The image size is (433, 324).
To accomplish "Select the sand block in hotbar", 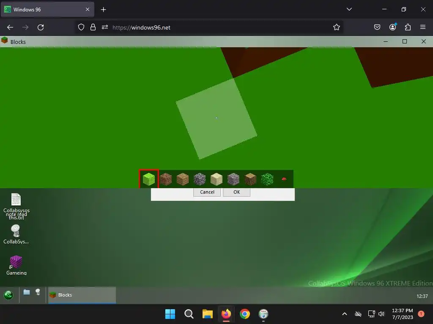I will 216,179.
